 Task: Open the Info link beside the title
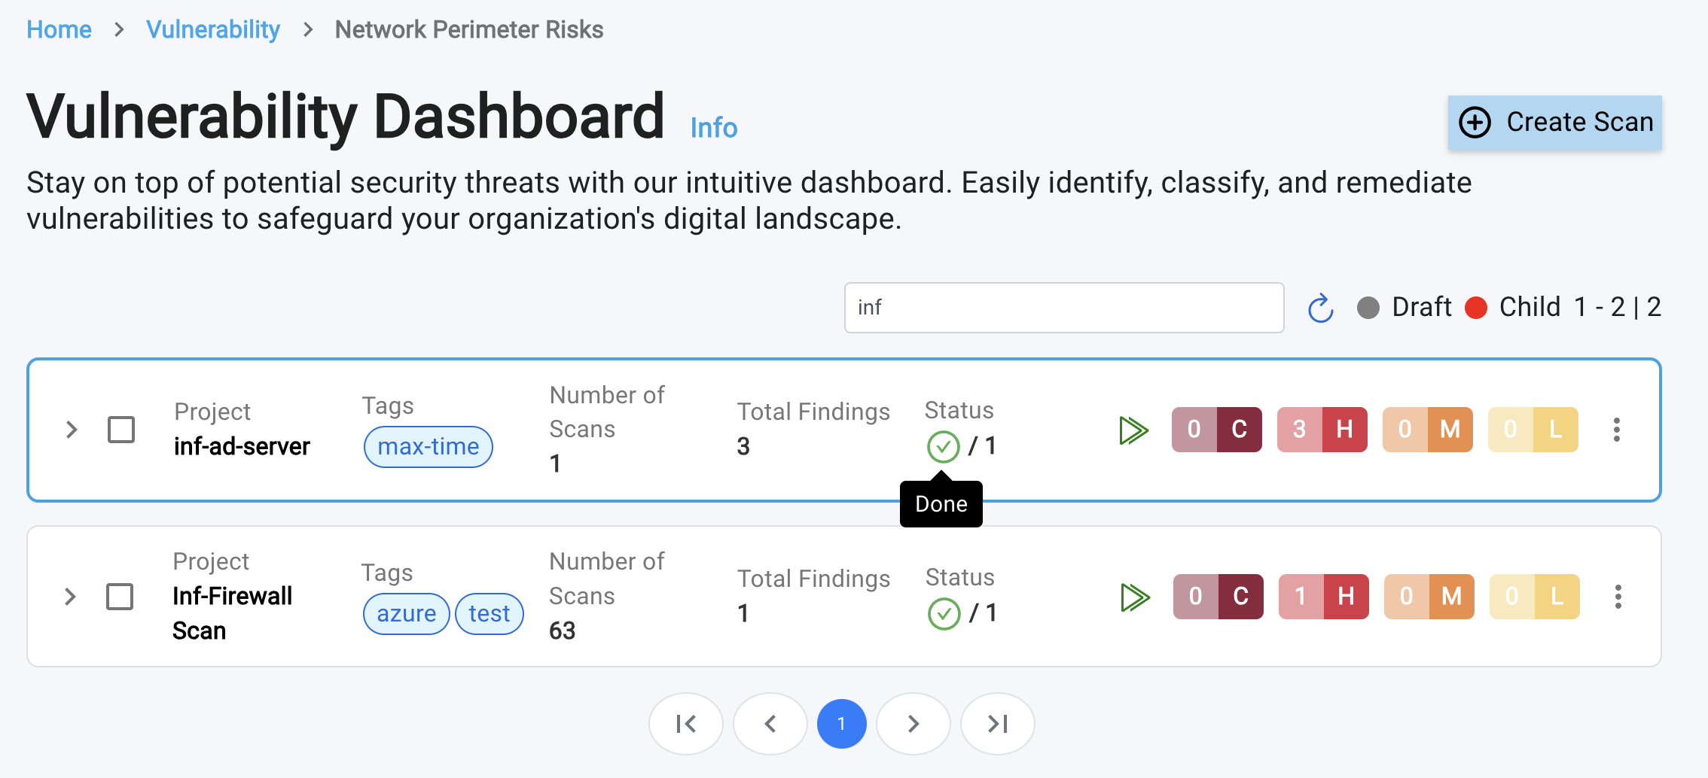tap(713, 128)
